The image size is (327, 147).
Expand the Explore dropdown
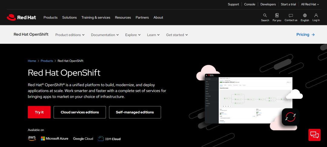coord(133,35)
